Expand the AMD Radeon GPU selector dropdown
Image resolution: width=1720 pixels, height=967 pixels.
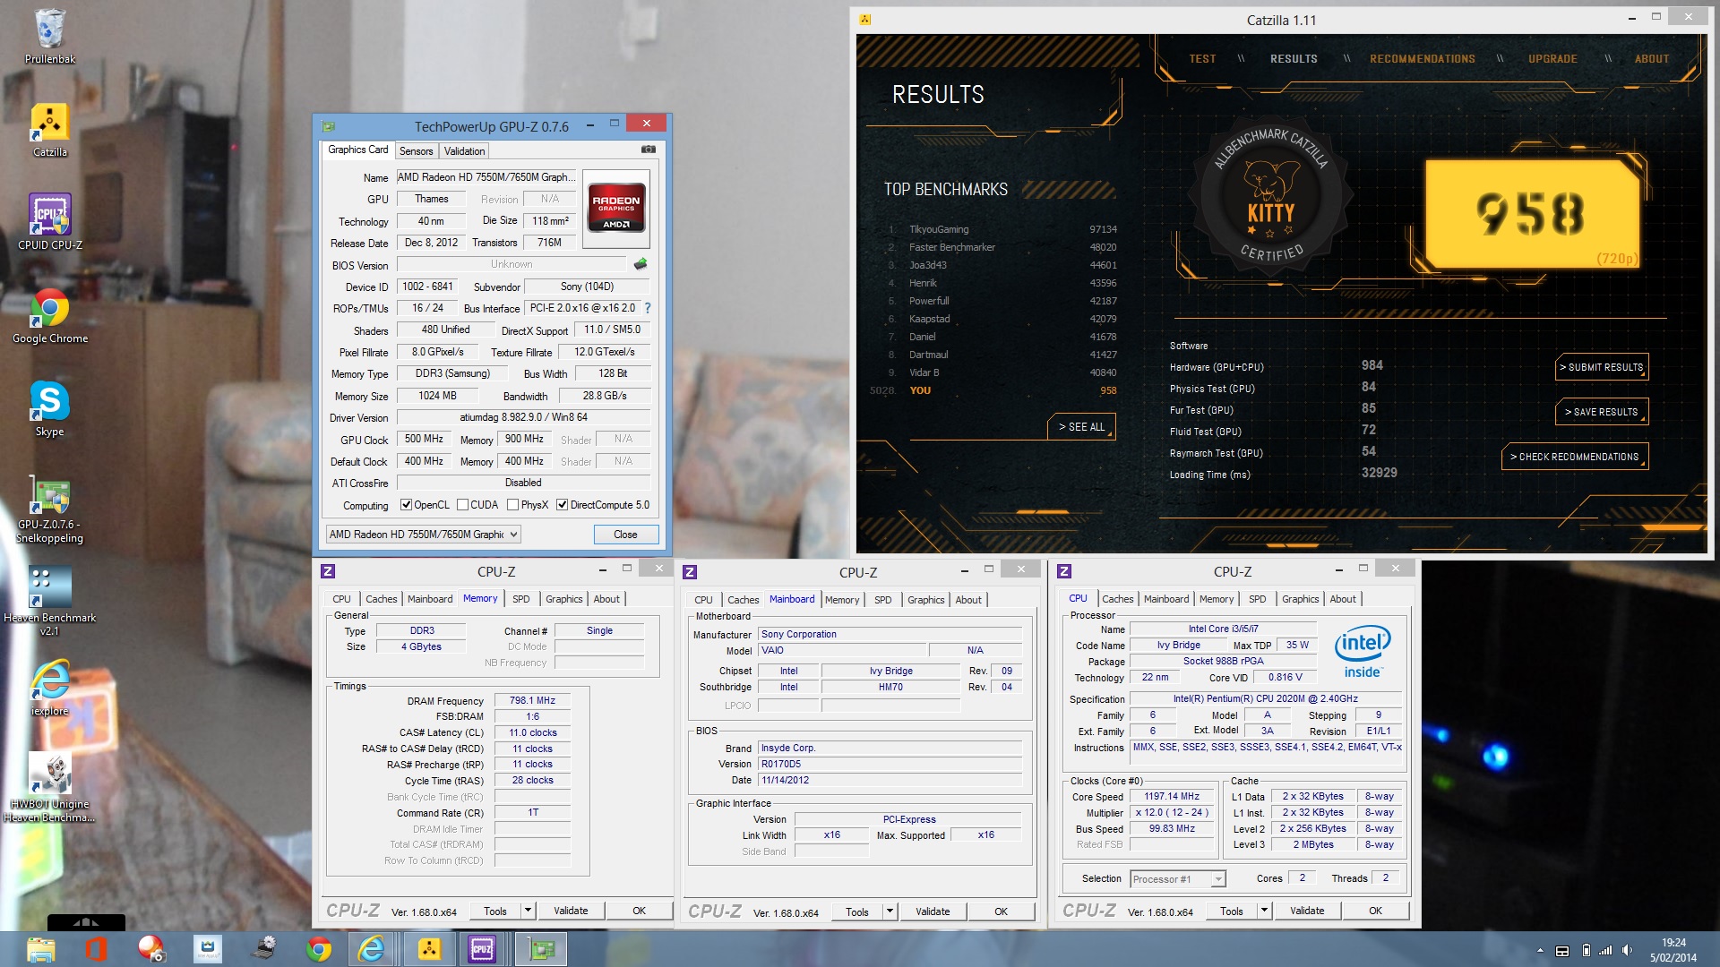513,535
